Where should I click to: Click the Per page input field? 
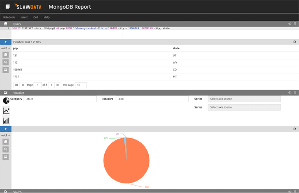81,85
